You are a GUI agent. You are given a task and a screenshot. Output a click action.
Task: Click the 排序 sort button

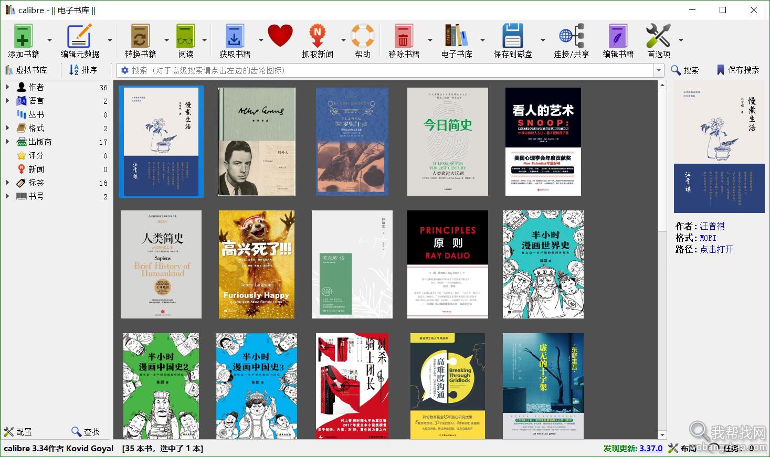coord(83,70)
